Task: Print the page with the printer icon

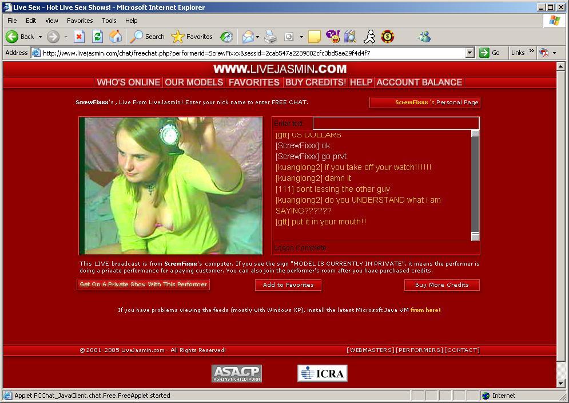Action: click(x=270, y=37)
